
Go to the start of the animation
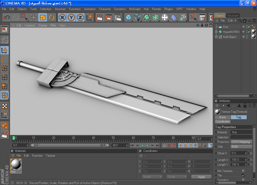click(x=132, y=145)
